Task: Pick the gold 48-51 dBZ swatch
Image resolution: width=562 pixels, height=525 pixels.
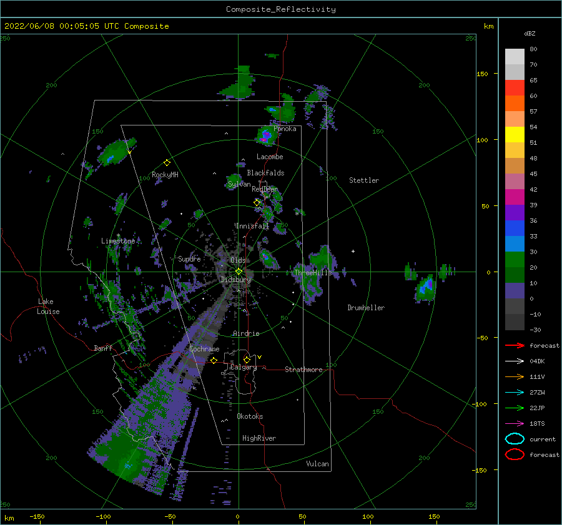Action: pyautogui.click(x=515, y=150)
